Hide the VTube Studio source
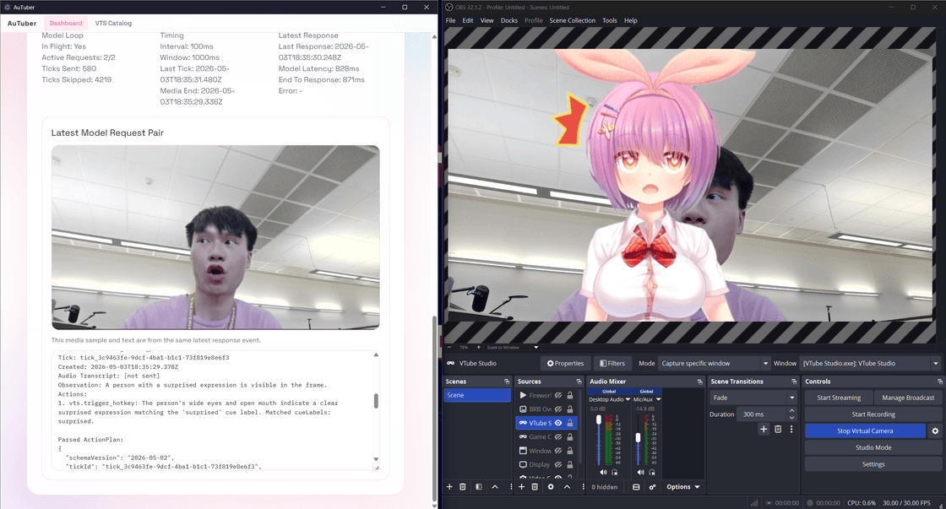 [x=558, y=424]
